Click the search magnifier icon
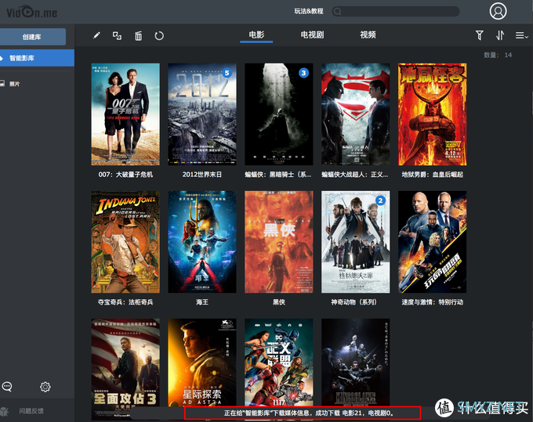Viewport: 533px width, 422px height. pos(338,12)
